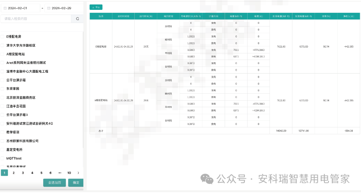Viewport: 361px width, 193px height.
Task: Click the 请输入检索内容 search box
Action: click(36, 18)
